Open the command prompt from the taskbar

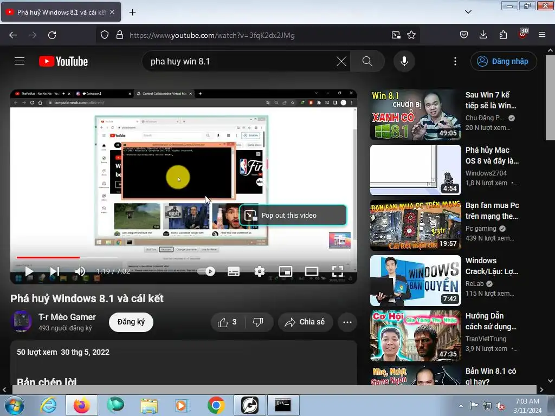click(283, 405)
